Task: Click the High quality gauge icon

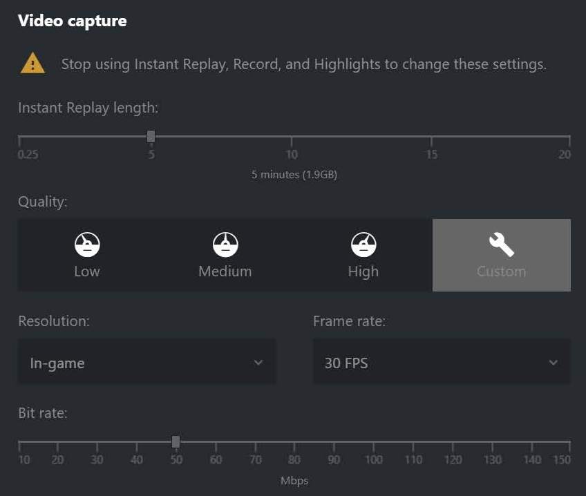Action: (x=363, y=244)
